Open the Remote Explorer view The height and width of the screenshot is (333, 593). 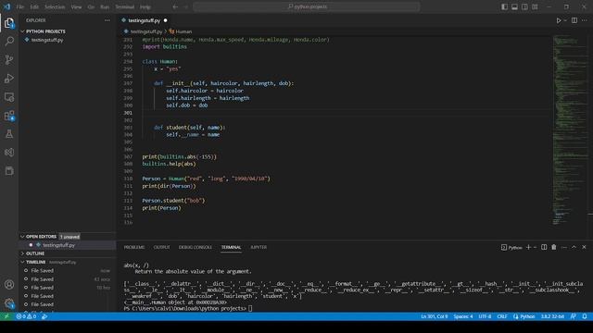tap(9, 97)
